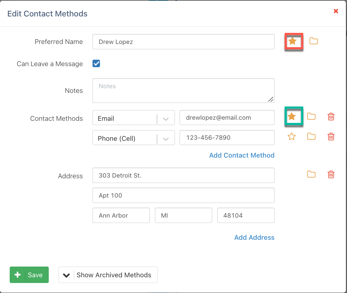Viewport: 347px width, 293px height.
Task: Click the Preferred Name field
Action: tap(183, 42)
